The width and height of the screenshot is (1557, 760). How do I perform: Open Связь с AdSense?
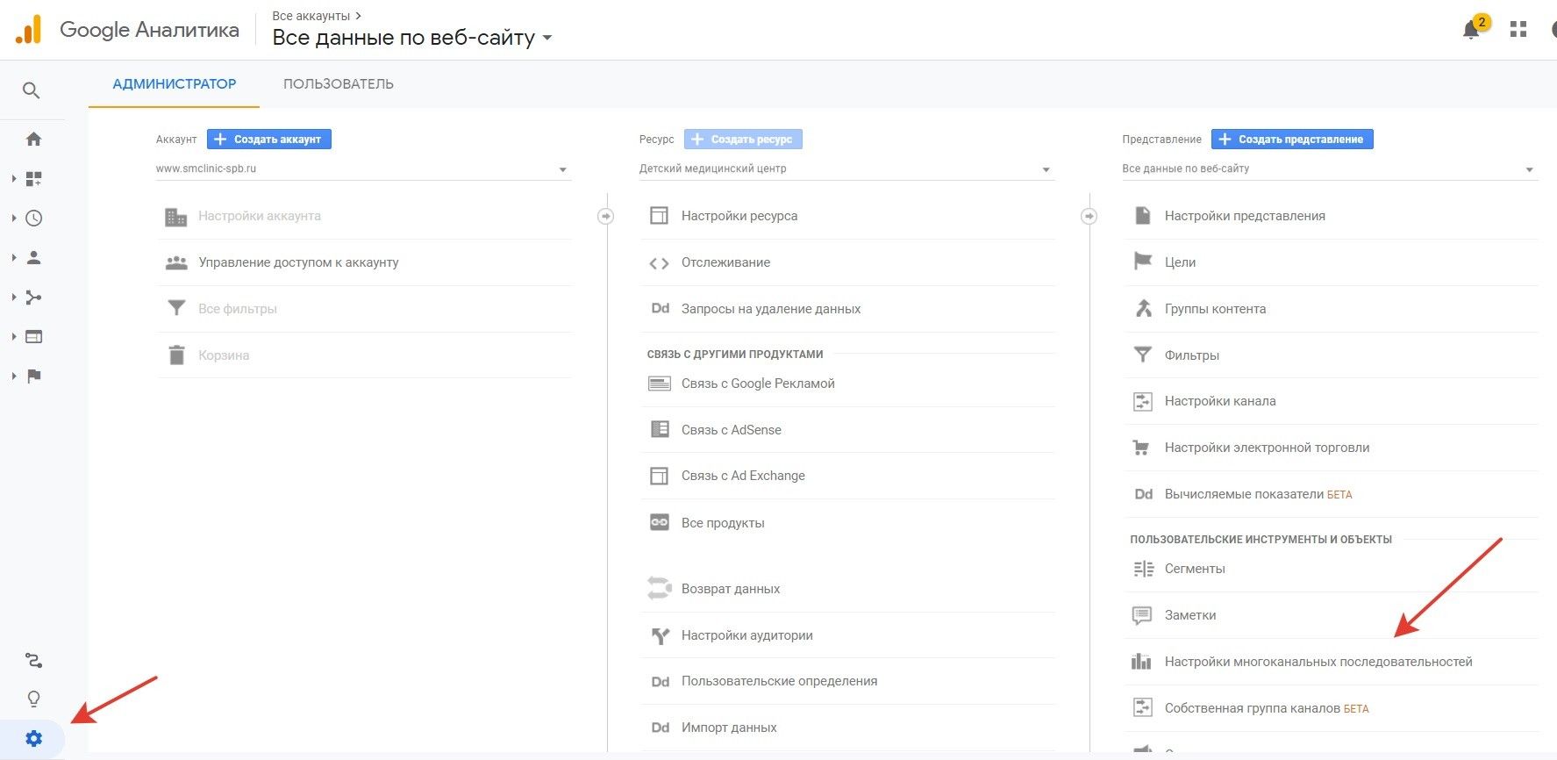[x=732, y=430]
